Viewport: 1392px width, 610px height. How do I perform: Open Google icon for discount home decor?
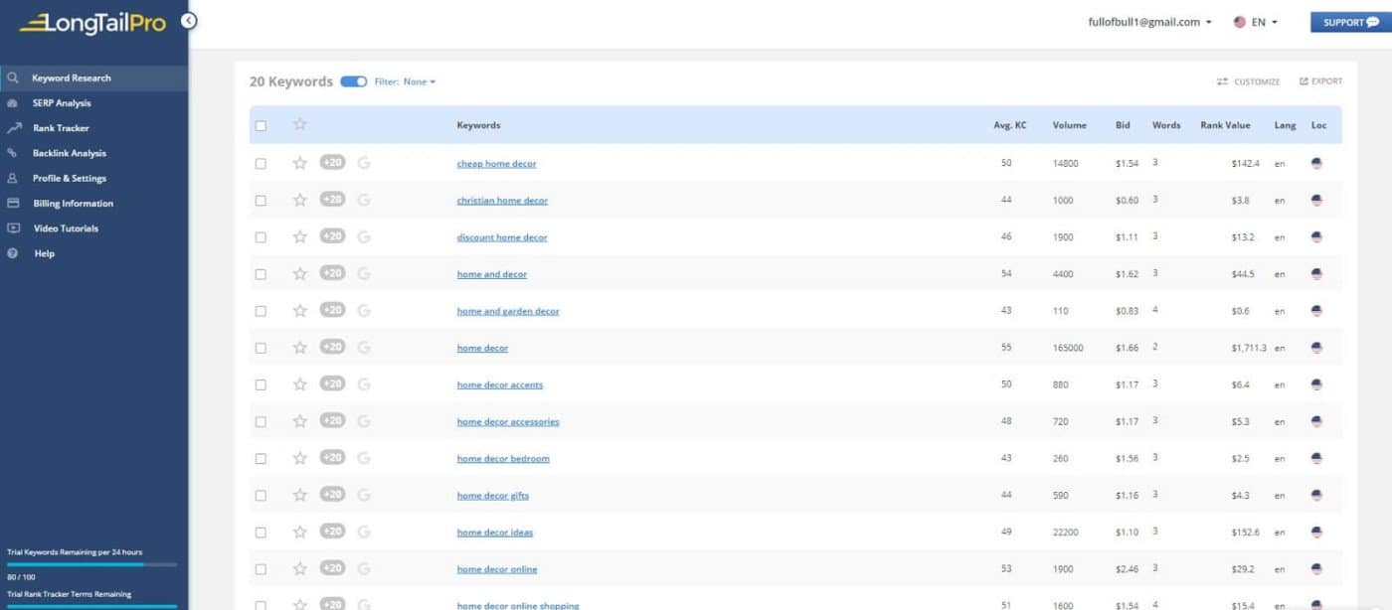tap(364, 236)
